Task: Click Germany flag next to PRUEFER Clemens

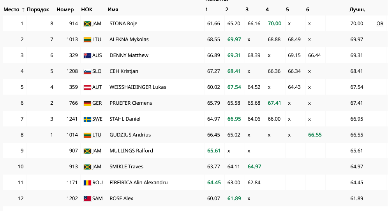Action: (x=87, y=103)
